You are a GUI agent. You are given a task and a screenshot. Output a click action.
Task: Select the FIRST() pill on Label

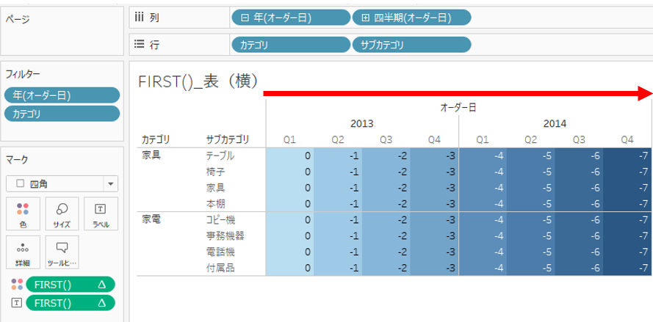pyautogui.click(x=71, y=303)
